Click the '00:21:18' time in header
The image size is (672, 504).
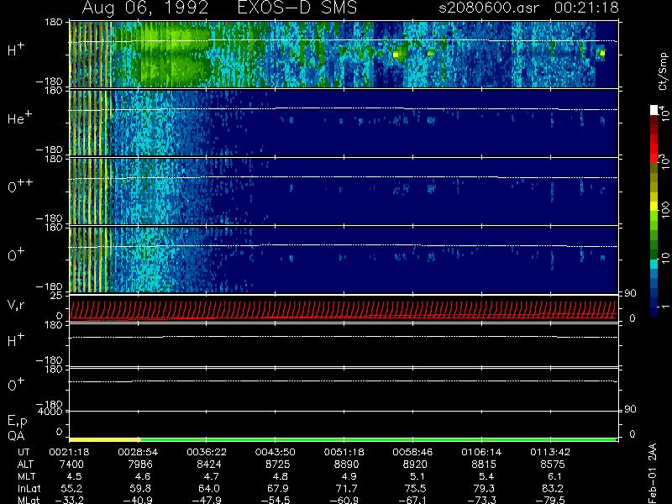(586, 8)
